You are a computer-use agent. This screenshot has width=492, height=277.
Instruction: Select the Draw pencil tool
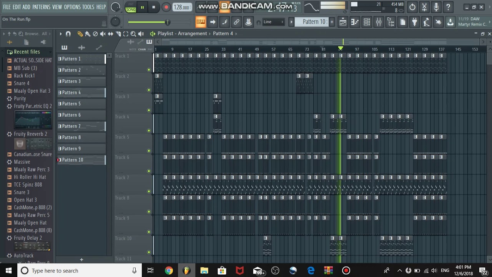[x=80, y=34]
